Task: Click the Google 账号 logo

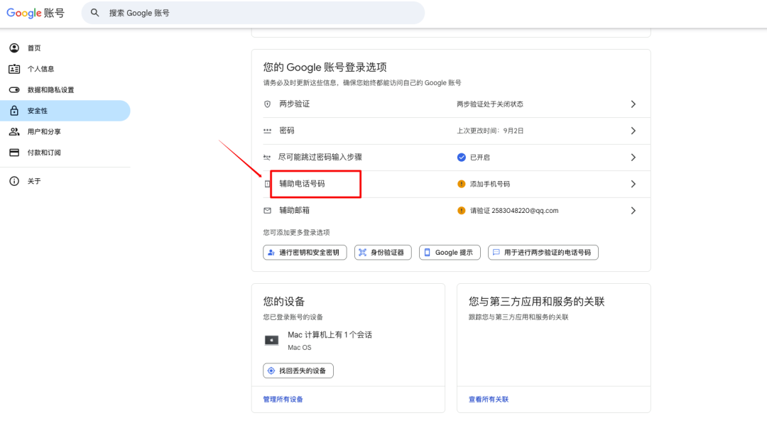Action: (x=36, y=13)
